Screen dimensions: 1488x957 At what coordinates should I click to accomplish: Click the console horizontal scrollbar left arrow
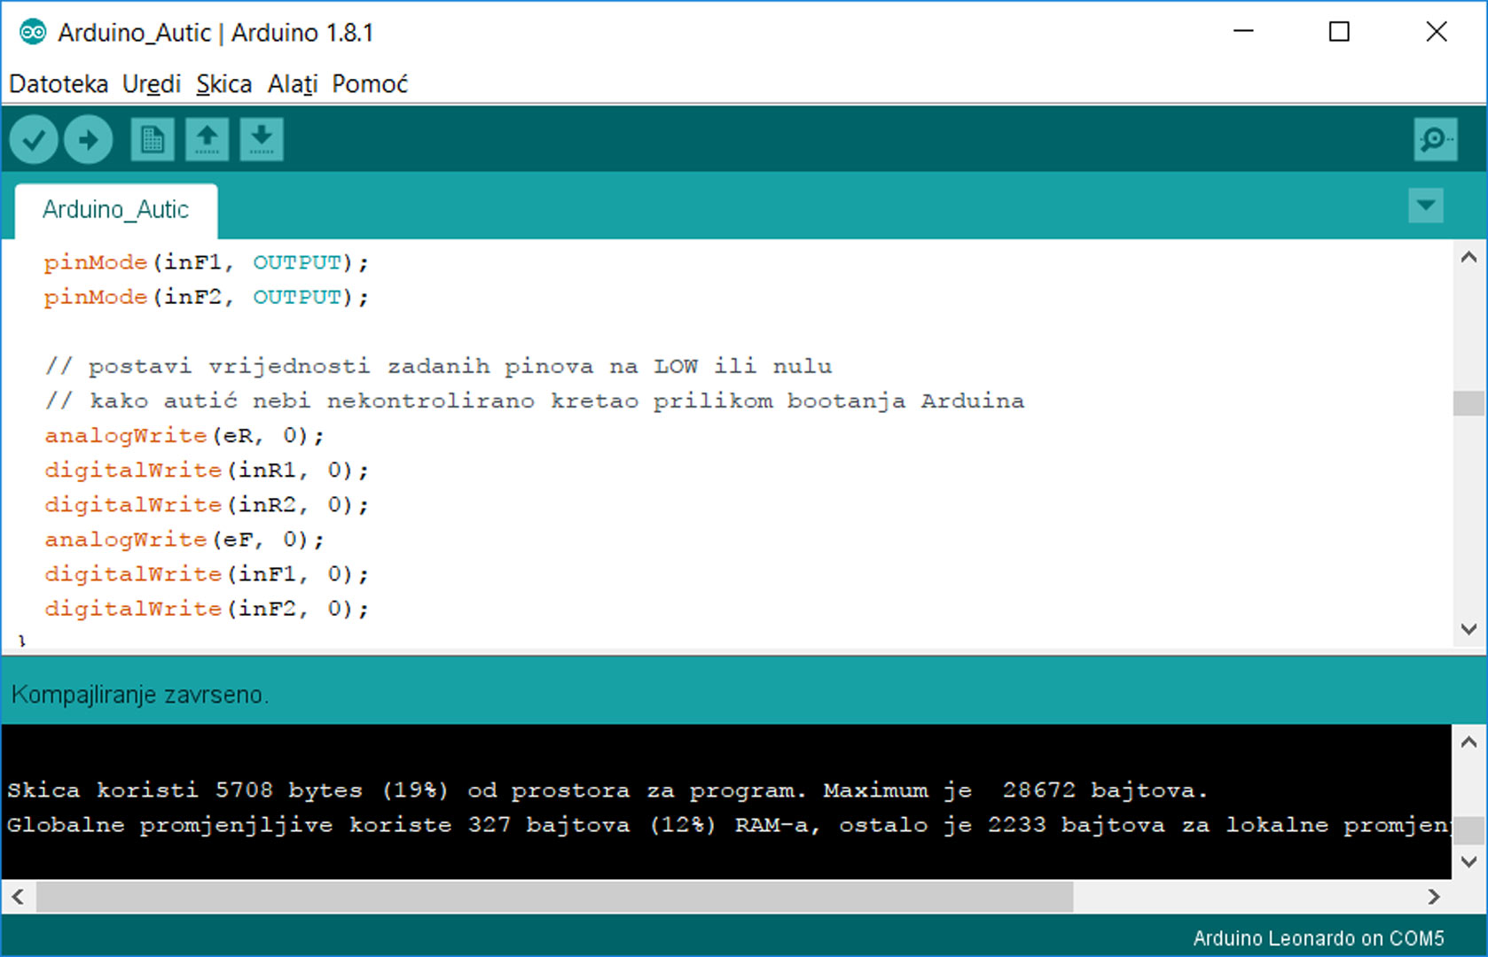[x=18, y=897]
